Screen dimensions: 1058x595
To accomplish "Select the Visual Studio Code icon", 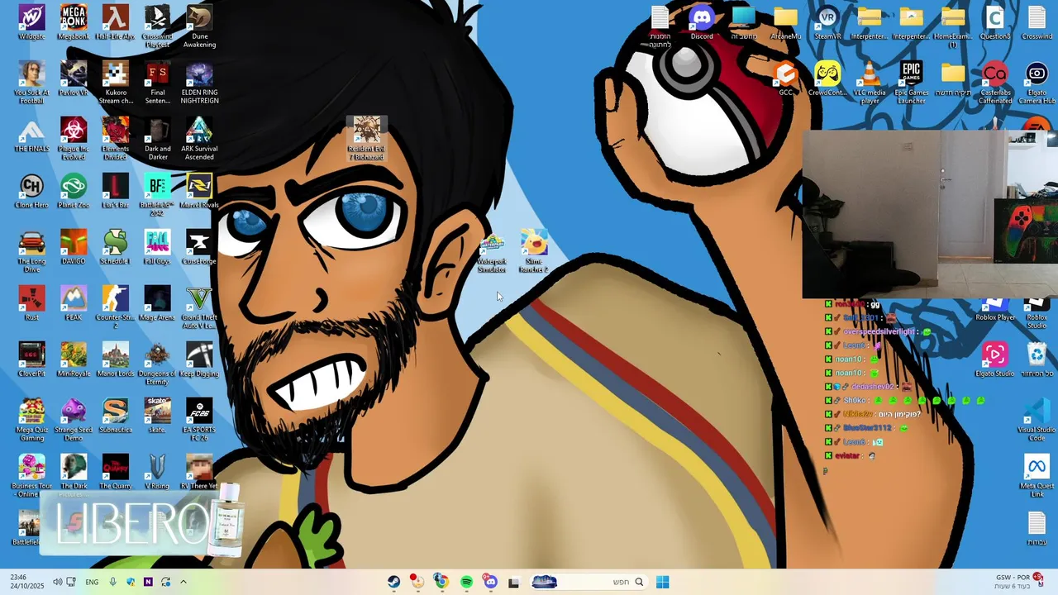I will point(1037,419).
